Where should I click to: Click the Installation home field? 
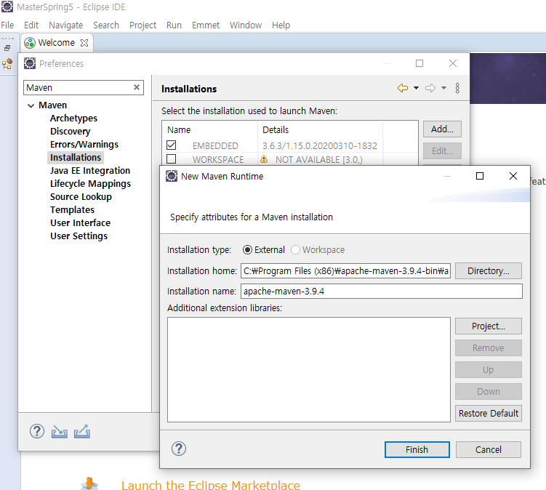pos(345,270)
